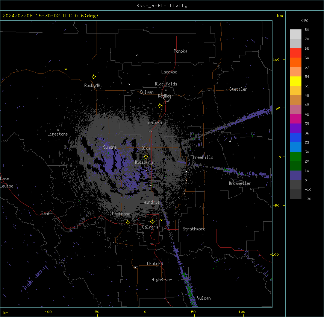
Task: Click the RockyMH label
Action: point(92,85)
